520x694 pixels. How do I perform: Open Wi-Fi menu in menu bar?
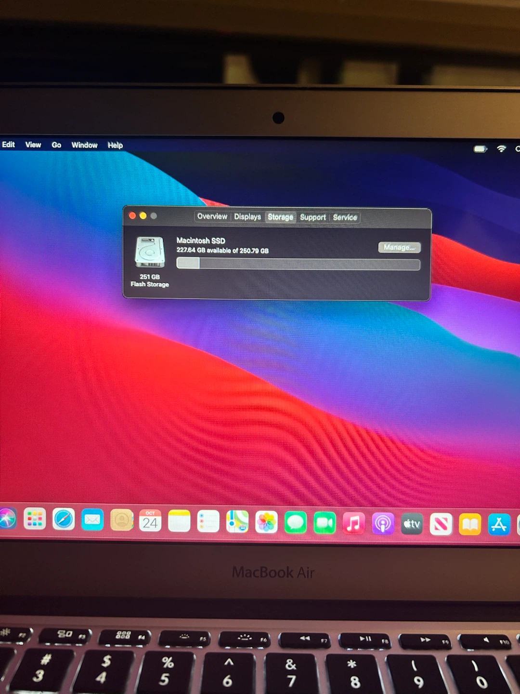tap(501, 148)
